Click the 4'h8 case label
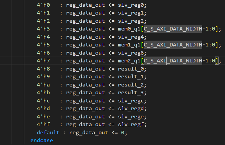Screen dimensions: 225x145 pyautogui.click(x=43, y=69)
